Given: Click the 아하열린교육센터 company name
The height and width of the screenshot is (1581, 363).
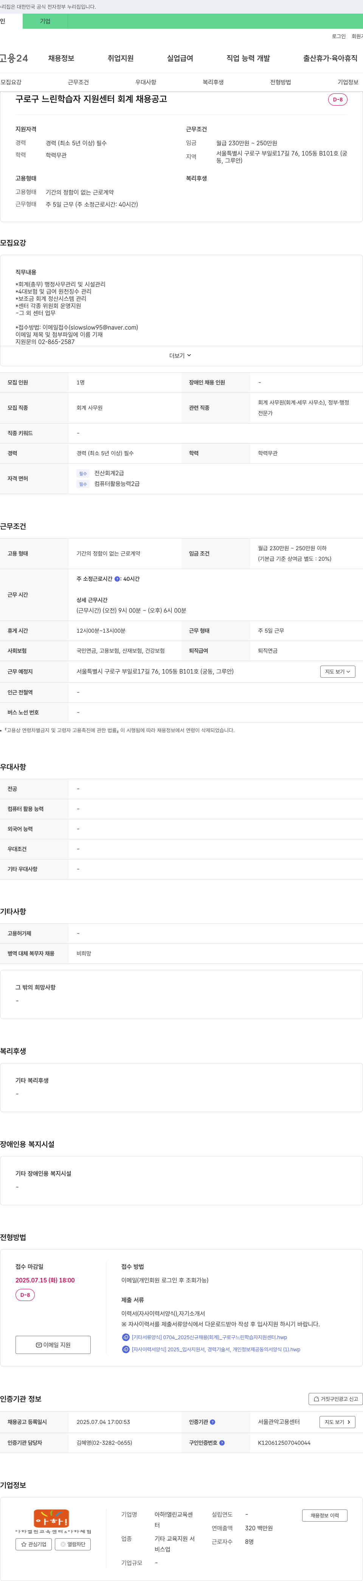Looking at the screenshot, I should [174, 1520].
